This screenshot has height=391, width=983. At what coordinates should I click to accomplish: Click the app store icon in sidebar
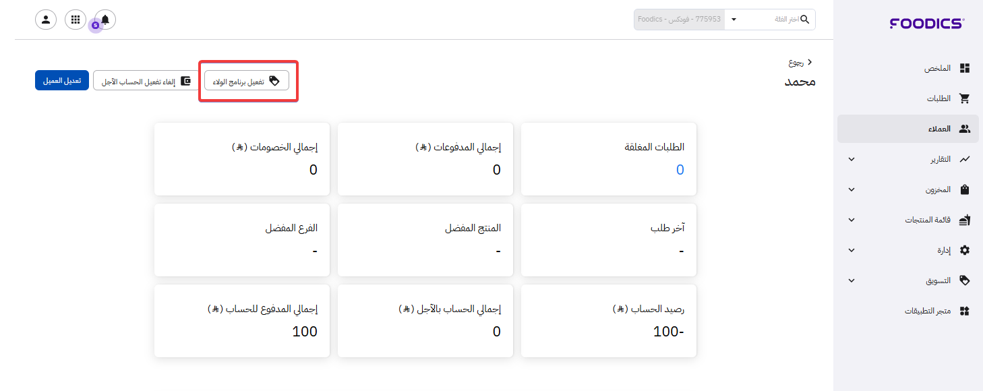point(965,311)
